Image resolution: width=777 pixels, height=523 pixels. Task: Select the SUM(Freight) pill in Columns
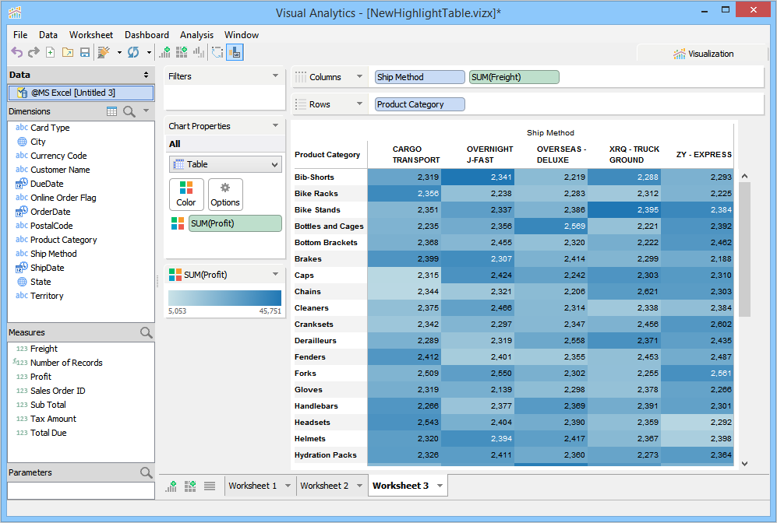pyautogui.click(x=514, y=77)
